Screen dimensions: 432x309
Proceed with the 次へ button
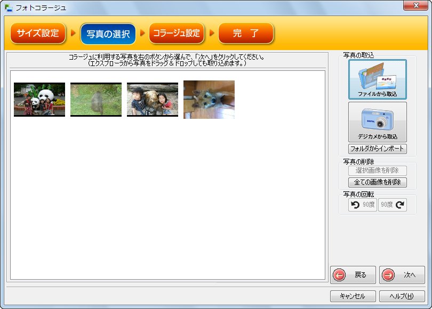[x=402, y=274]
